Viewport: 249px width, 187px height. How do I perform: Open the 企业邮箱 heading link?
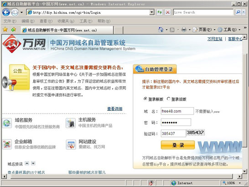[x=24, y=141]
